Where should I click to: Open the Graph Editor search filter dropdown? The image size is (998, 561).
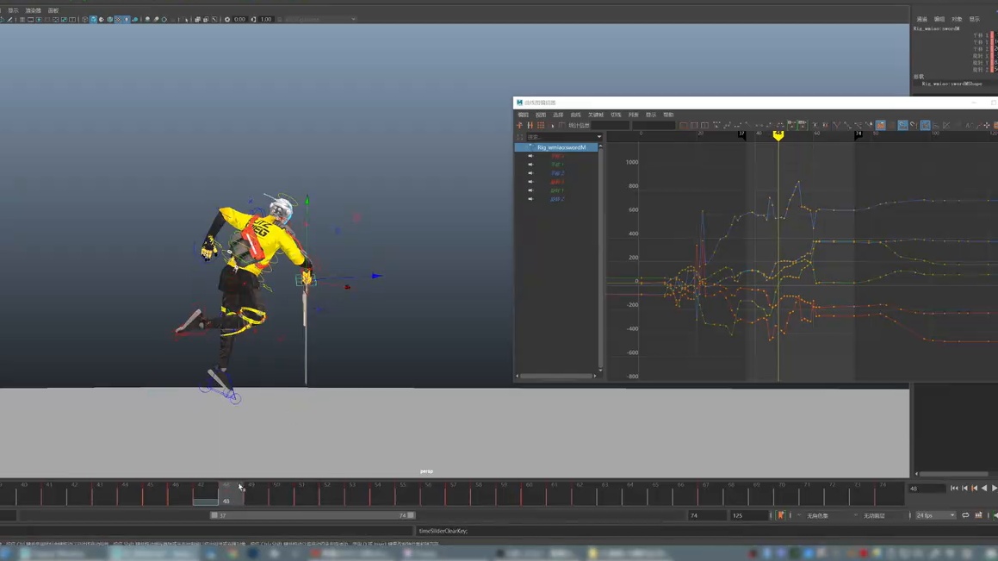click(x=599, y=137)
